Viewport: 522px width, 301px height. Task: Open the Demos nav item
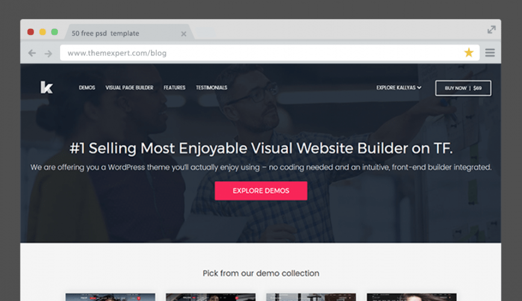point(87,88)
